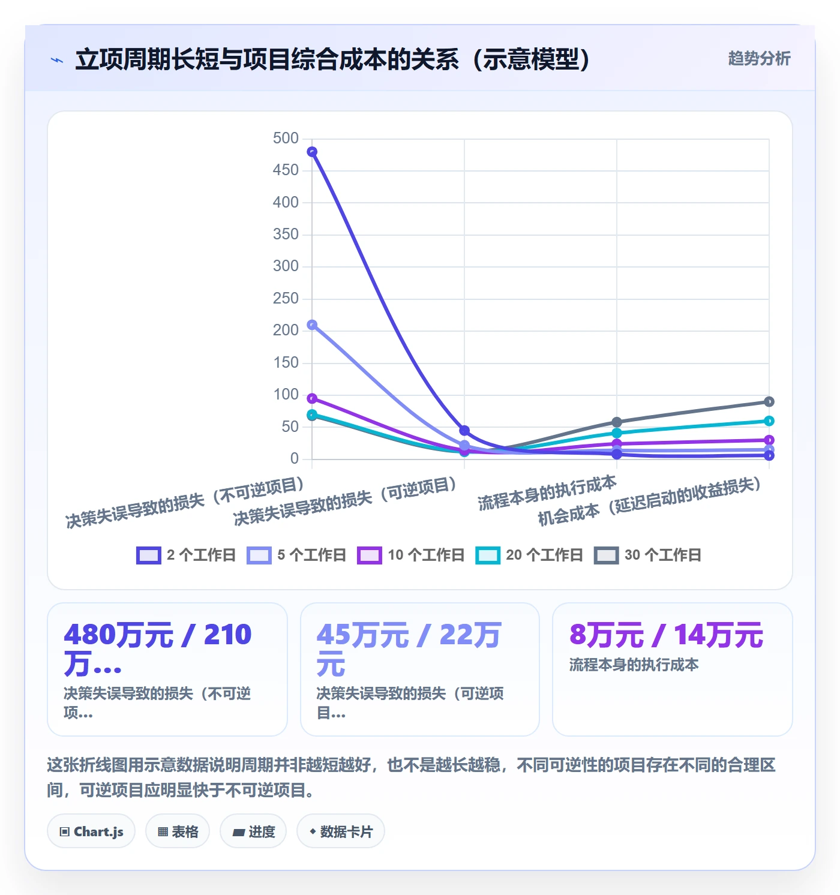Click the 趋势分析 label in the header
The image size is (840, 895).
[x=759, y=59]
